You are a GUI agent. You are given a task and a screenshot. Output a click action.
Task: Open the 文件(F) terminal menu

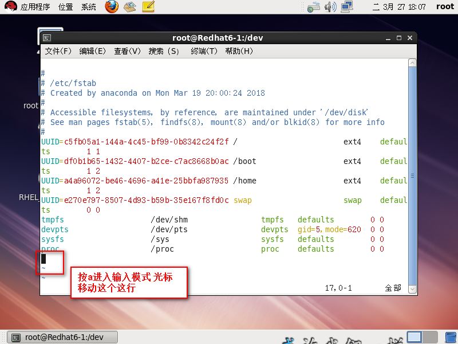point(58,51)
